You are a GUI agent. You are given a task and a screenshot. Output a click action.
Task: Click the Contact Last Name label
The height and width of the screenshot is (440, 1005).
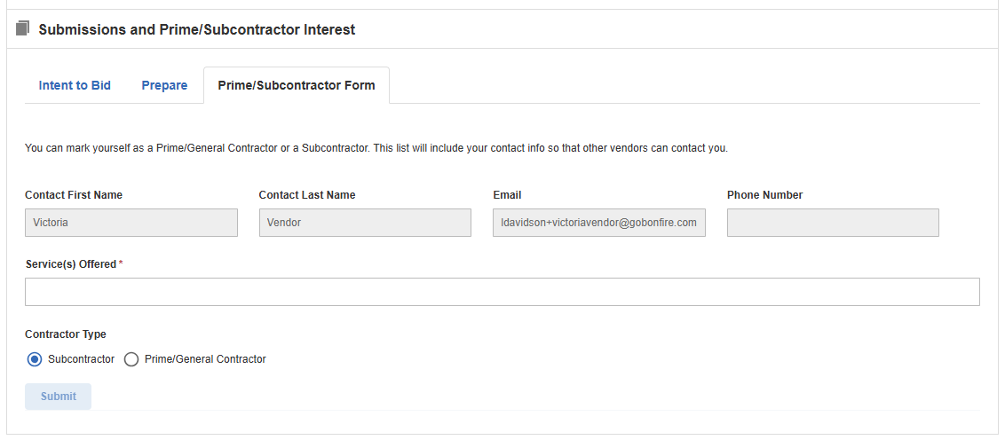[x=307, y=194]
